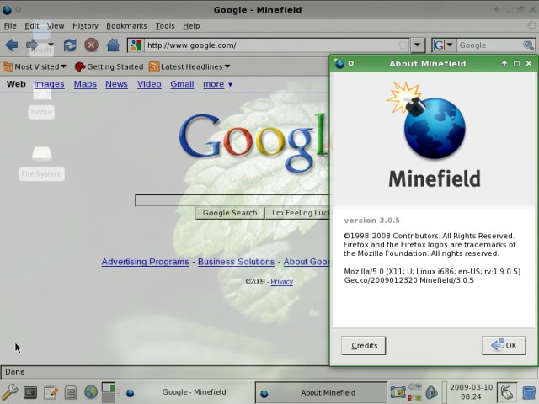
Task: Expand the Latest Headlines feed dropdown
Action: click(x=189, y=66)
